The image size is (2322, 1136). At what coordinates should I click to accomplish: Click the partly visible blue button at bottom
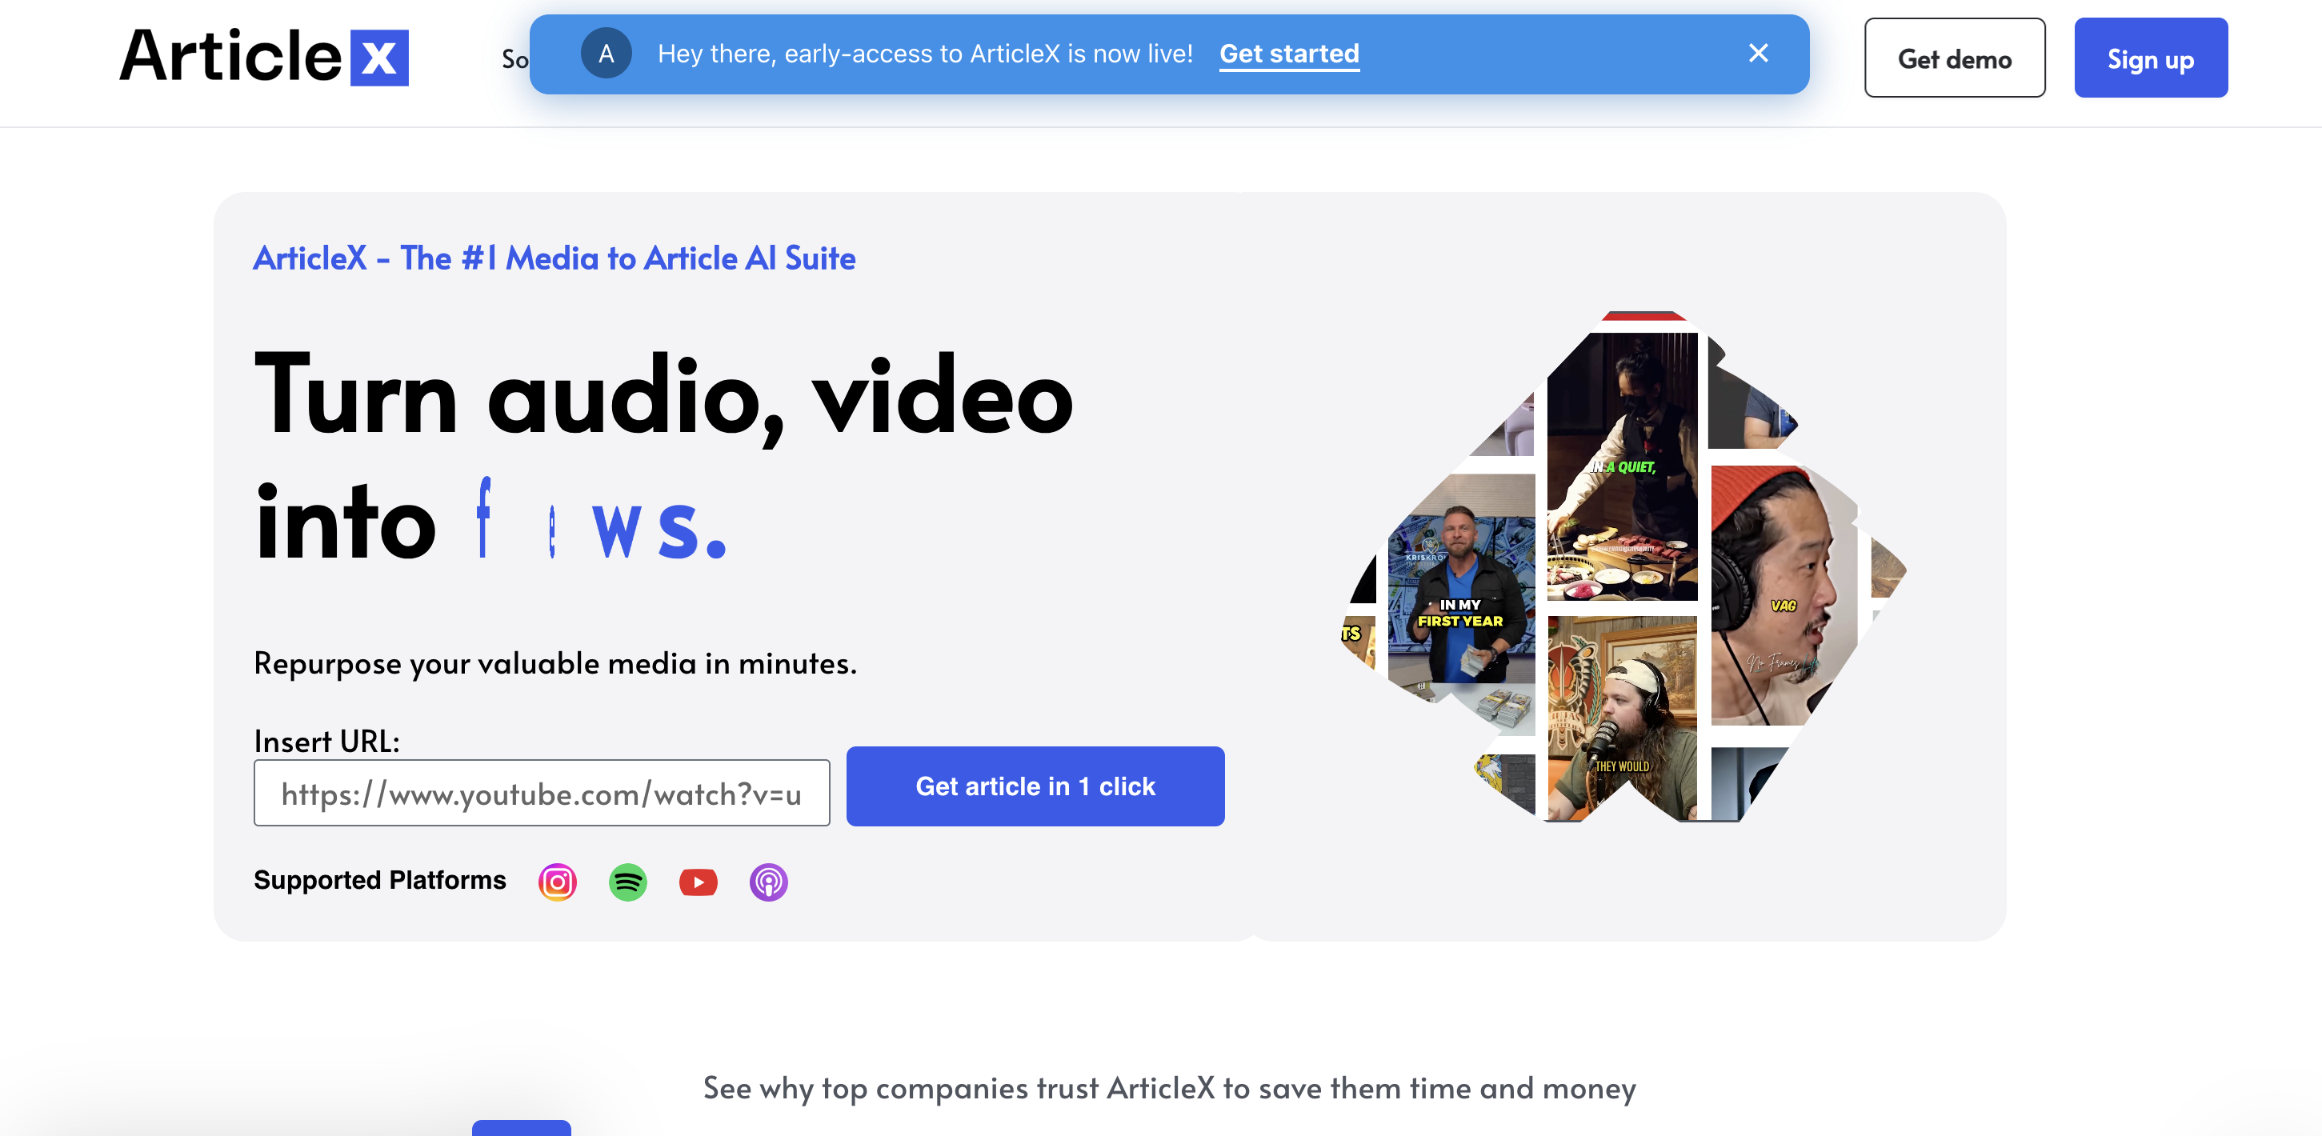pos(521,1127)
